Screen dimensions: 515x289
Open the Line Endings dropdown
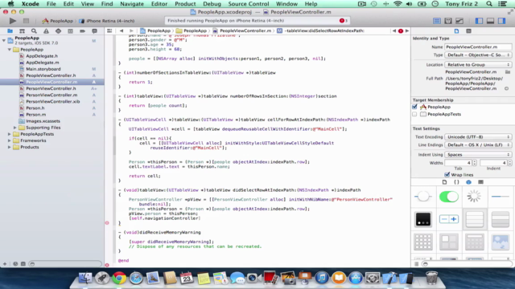(478, 144)
